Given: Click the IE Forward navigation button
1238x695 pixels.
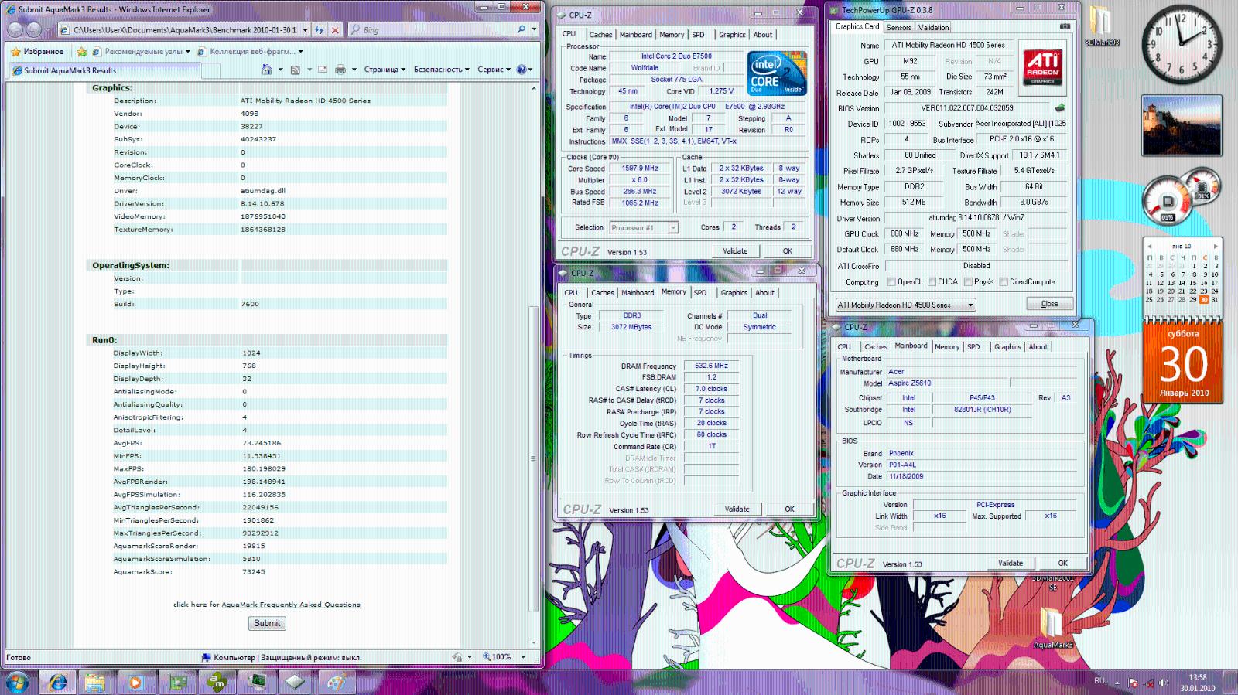Looking at the screenshot, I should pyautogui.click(x=34, y=29).
